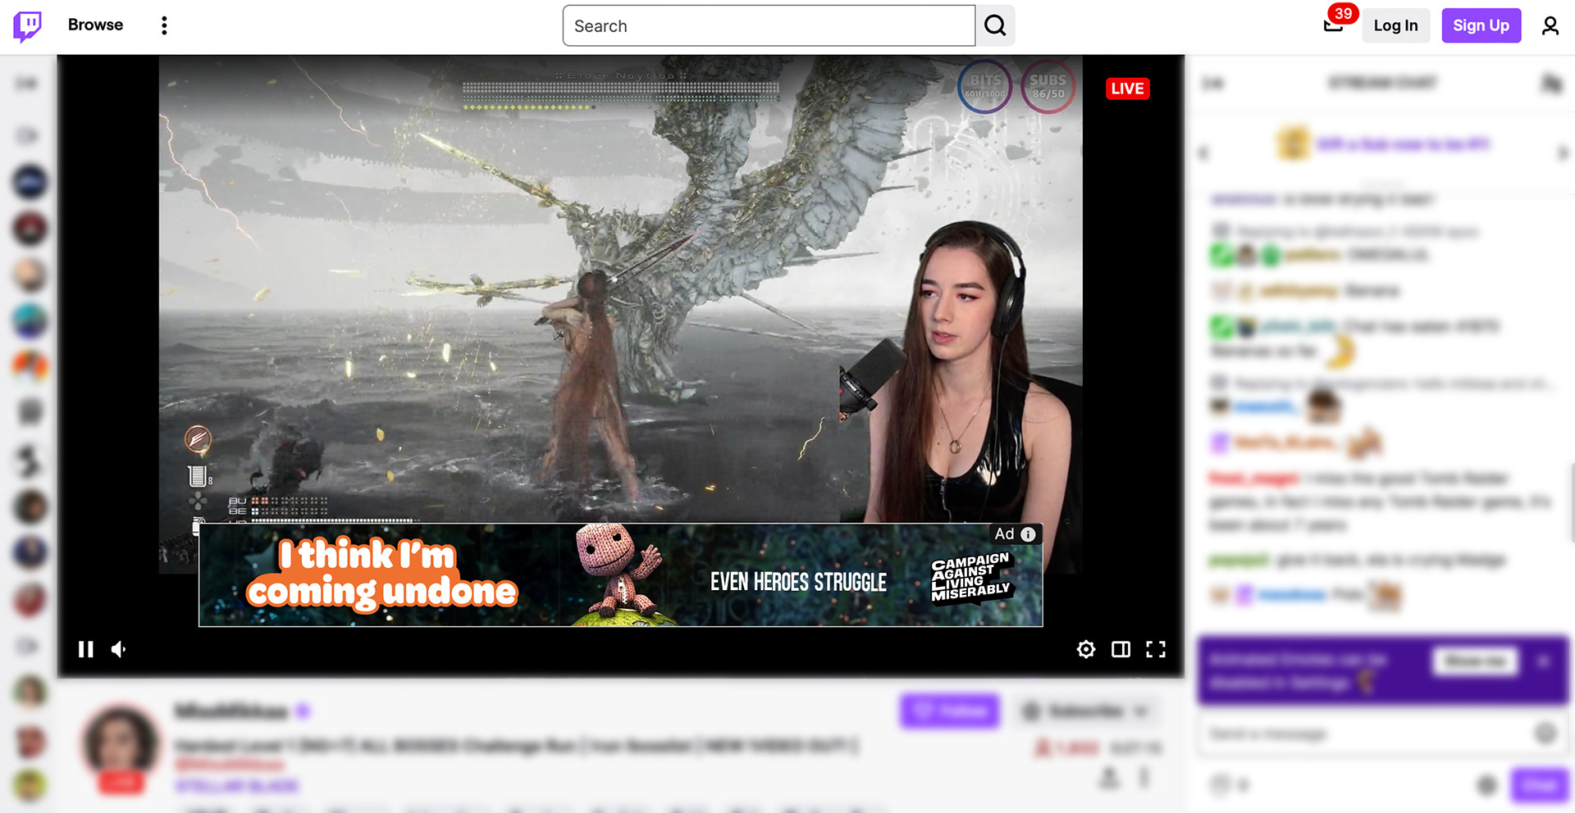The image size is (1575, 813).
Task: Click the Sign Up button
Action: [x=1481, y=25]
